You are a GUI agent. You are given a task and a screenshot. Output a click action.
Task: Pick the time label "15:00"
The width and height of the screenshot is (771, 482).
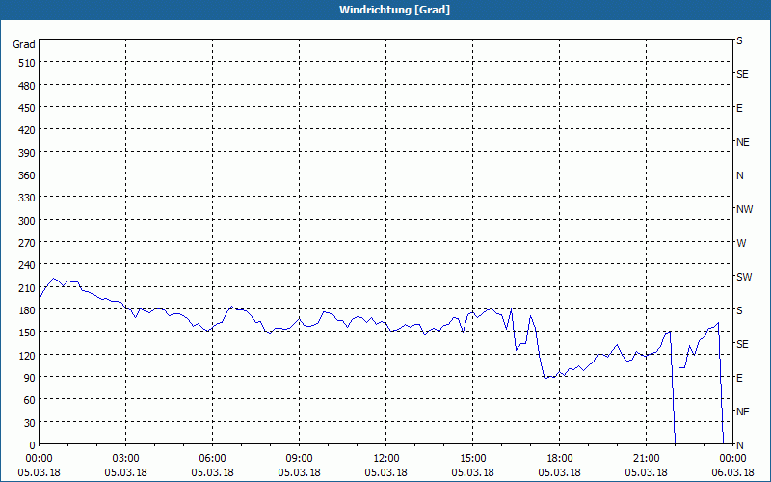tap(472, 459)
